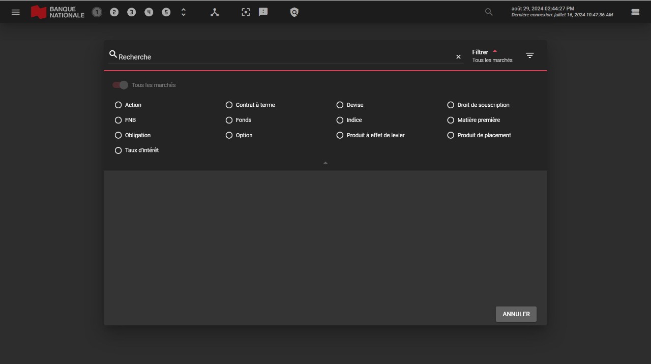Select Produit de placement radio button
The image size is (651, 364).
[451, 135]
